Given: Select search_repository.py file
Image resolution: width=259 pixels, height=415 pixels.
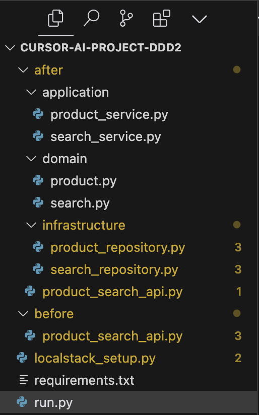Looking at the screenshot, I should tap(114, 269).
